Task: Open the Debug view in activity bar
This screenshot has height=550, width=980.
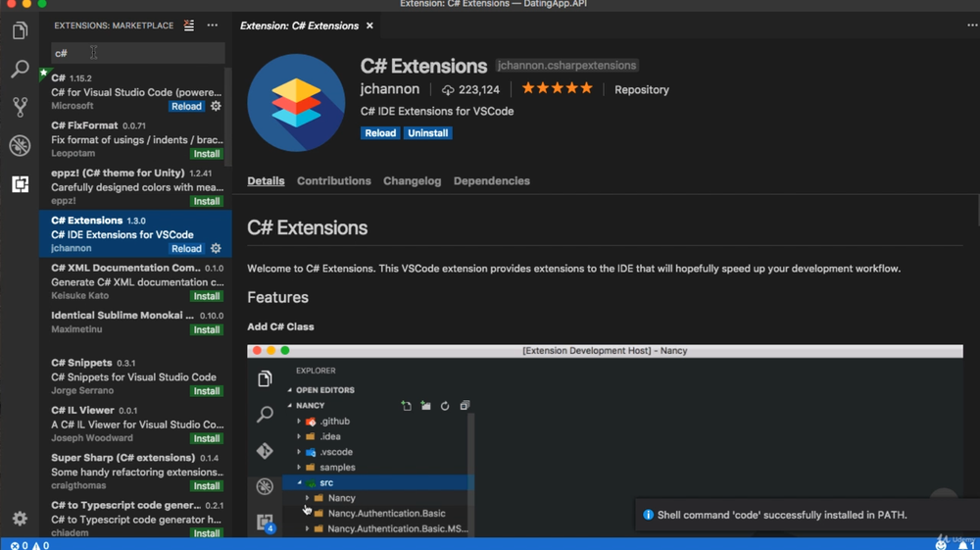Action: point(20,146)
